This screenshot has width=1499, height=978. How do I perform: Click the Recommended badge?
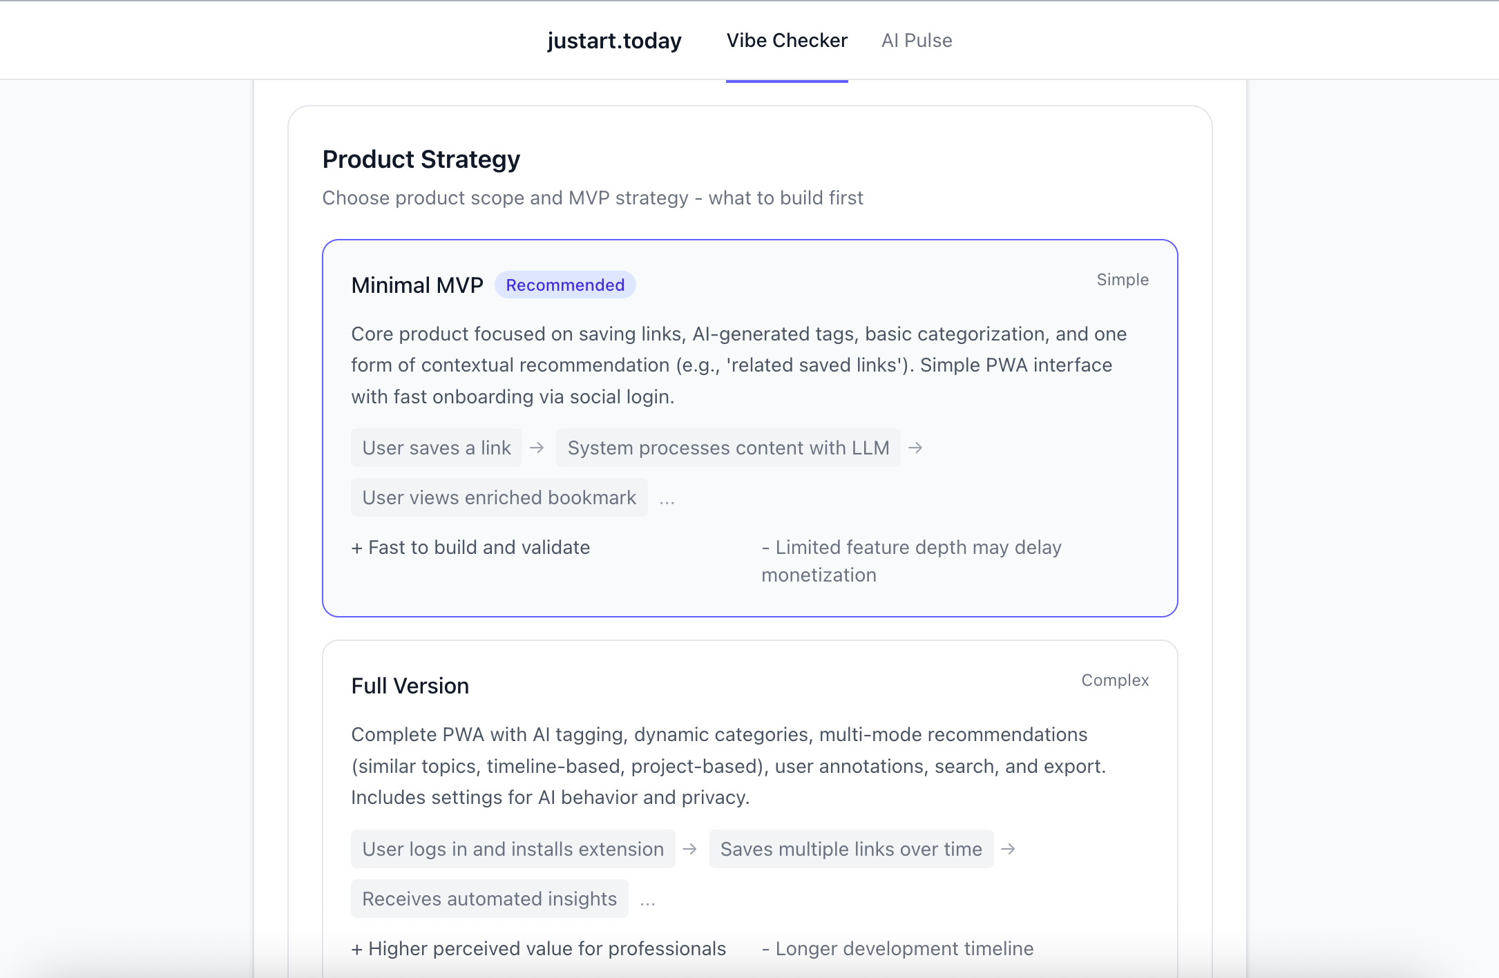pyautogui.click(x=565, y=285)
